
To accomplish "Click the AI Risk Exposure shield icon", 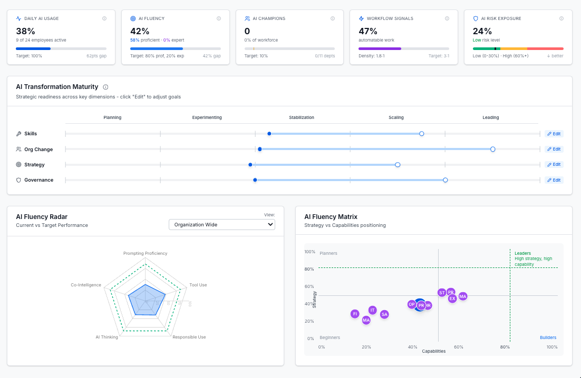I will tap(476, 18).
